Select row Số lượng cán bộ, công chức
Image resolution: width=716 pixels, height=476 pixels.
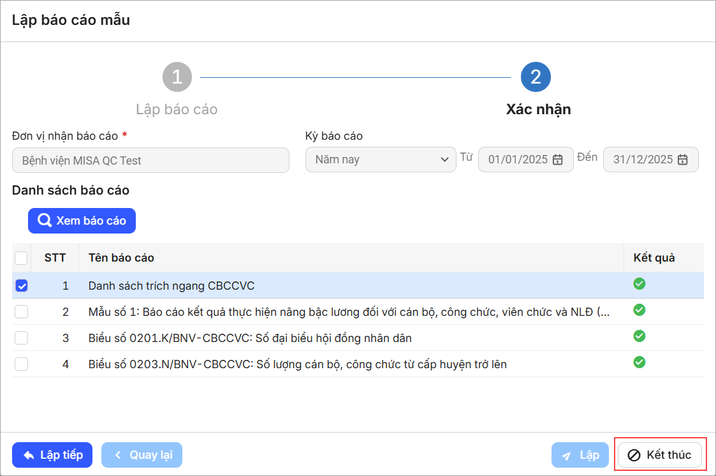(358, 364)
